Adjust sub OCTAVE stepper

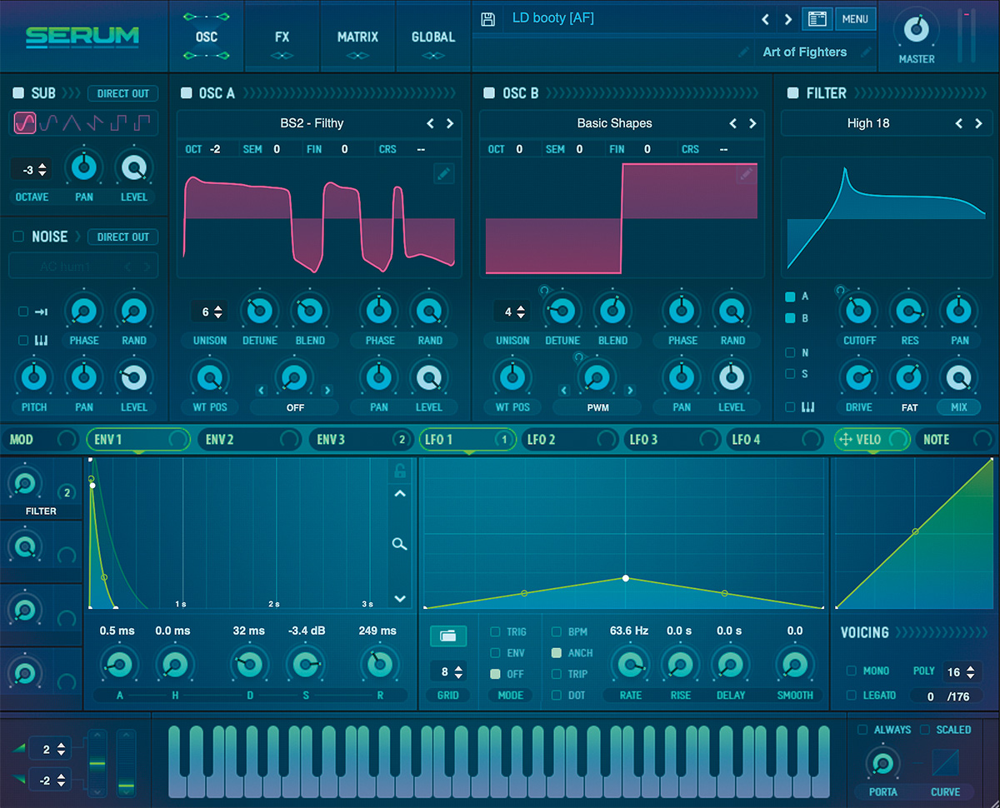[x=32, y=169]
